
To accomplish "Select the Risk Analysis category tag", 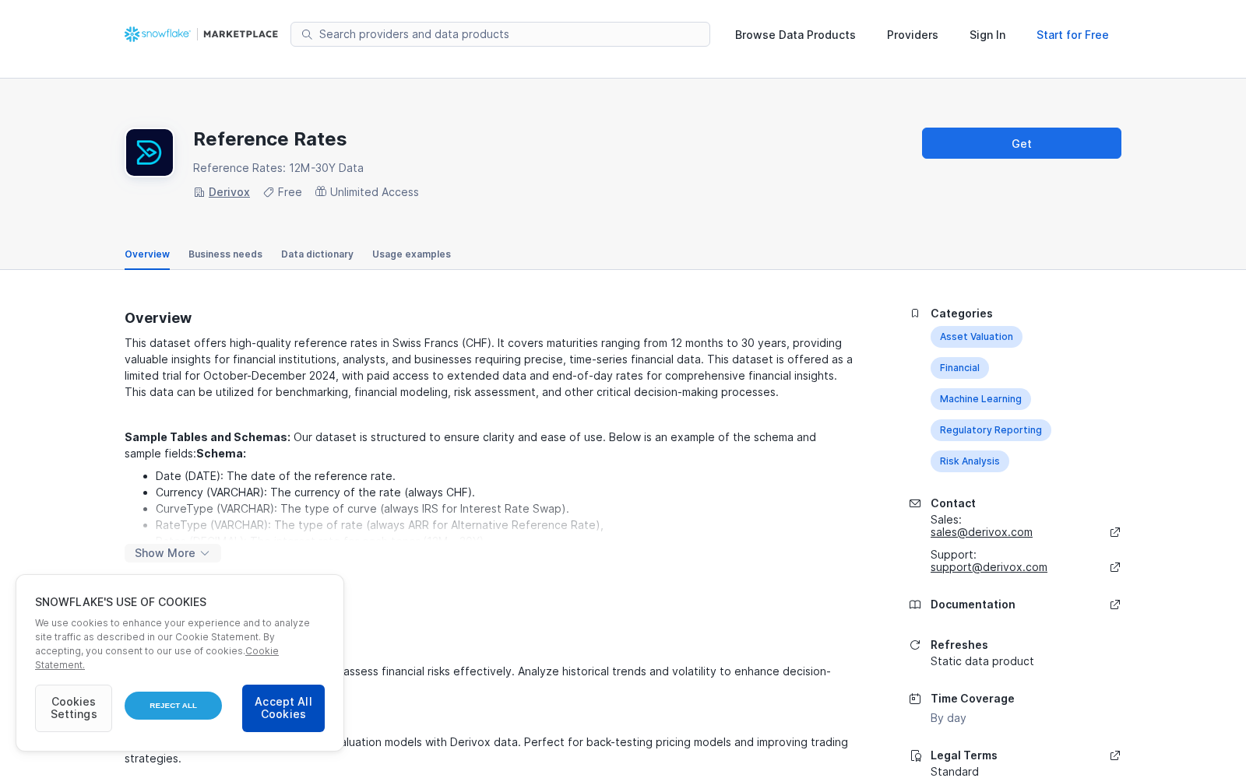I will (x=970, y=461).
